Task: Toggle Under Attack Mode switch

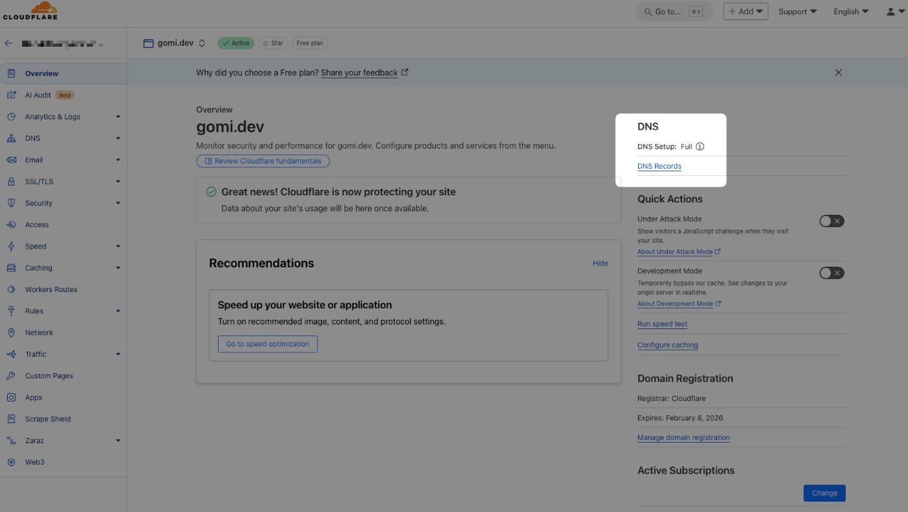Action: (x=831, y=221)
